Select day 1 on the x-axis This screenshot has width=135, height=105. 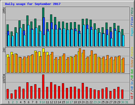pos(9,102)
